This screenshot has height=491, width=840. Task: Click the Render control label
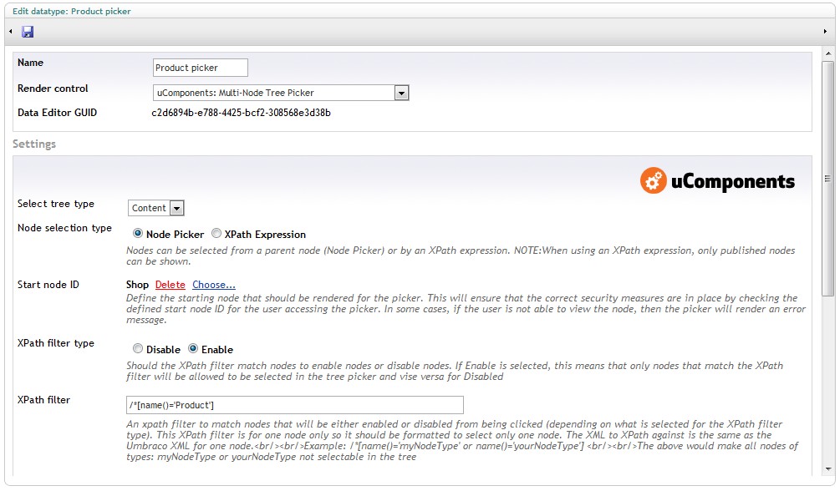click(53, 89)
